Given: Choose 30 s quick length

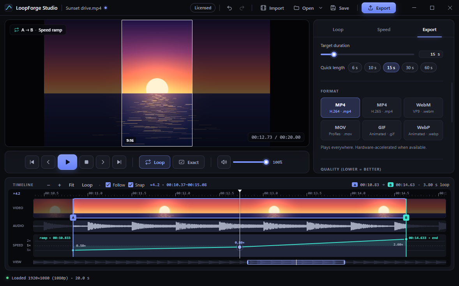Looking at the screenshot, I should [410, 68].
